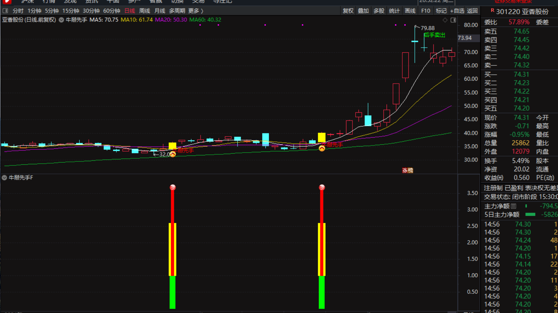Screen dimensions: 558x313
Task: Switch to the 周线 weekly chart
Action: (145, 11)
